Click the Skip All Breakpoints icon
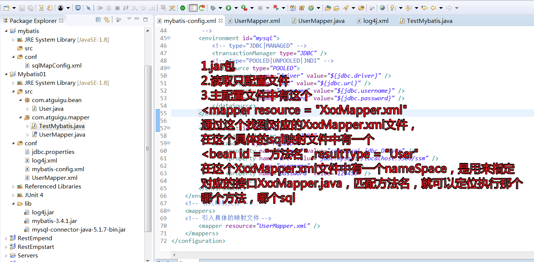This screenshot has width=534, height=262. coord(88,8)
